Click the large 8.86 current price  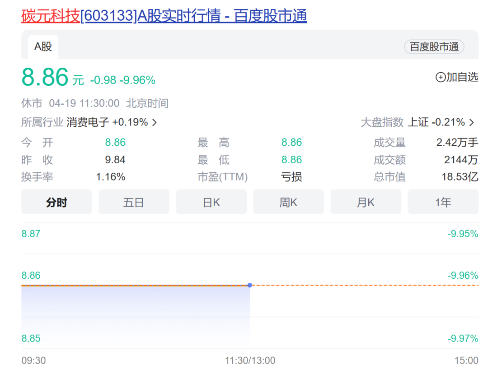tap(45, 77)
